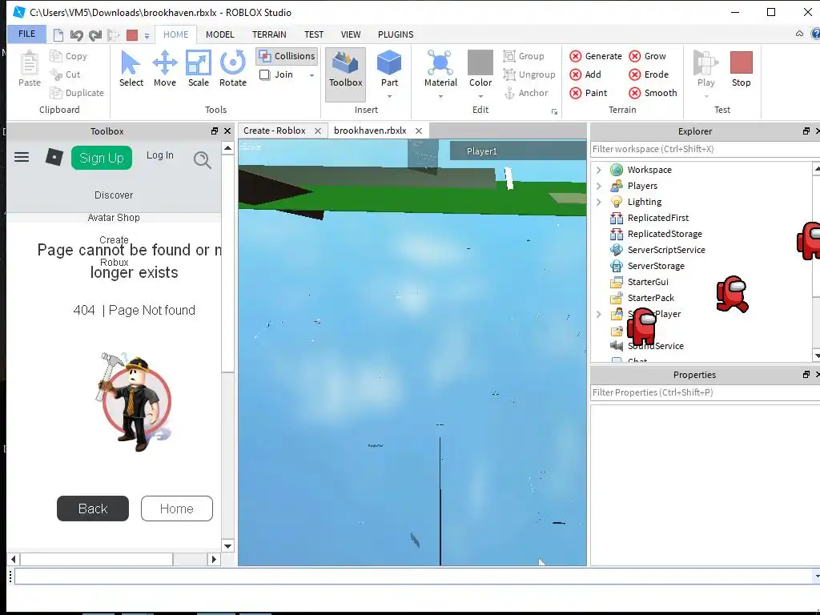Choose the Scale tool
820x615 pixels.
[199, 69]
